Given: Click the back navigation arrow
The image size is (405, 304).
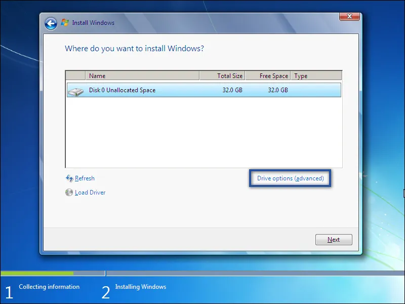Looking at the screenshot, I should (50, 23).
